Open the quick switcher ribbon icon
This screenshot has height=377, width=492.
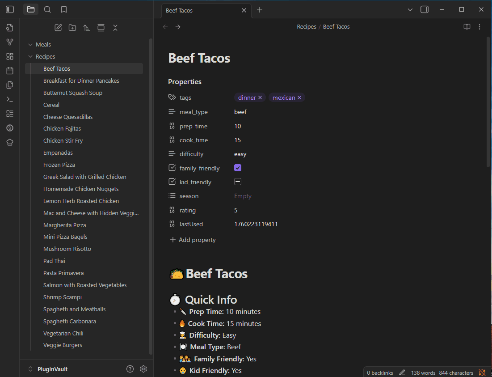click(10, 28)
